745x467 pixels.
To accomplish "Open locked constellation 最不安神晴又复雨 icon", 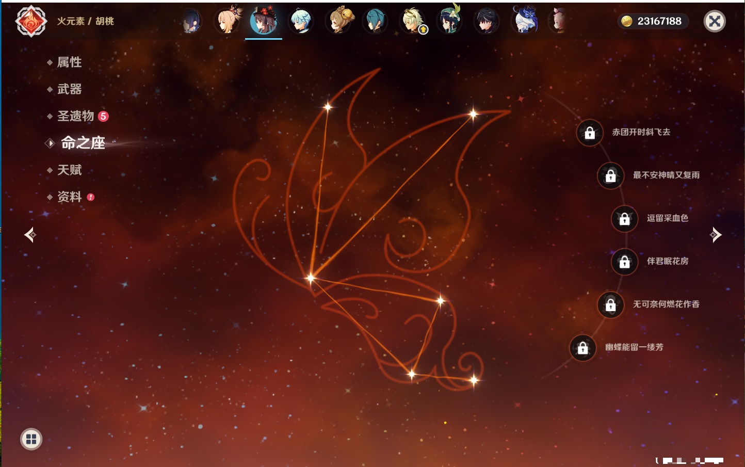I will [610, 176].
